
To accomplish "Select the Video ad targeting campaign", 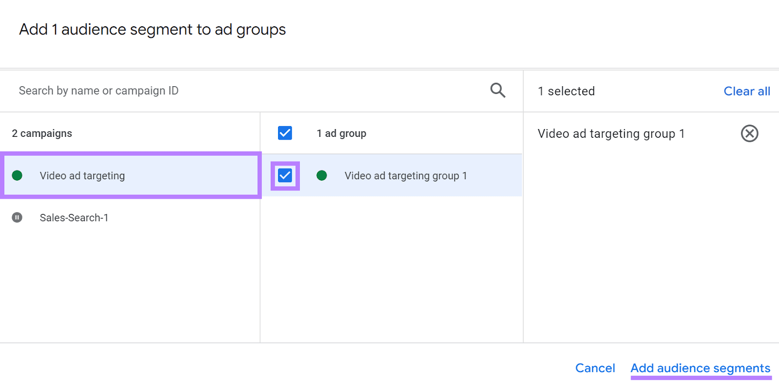I will (82, 176).
